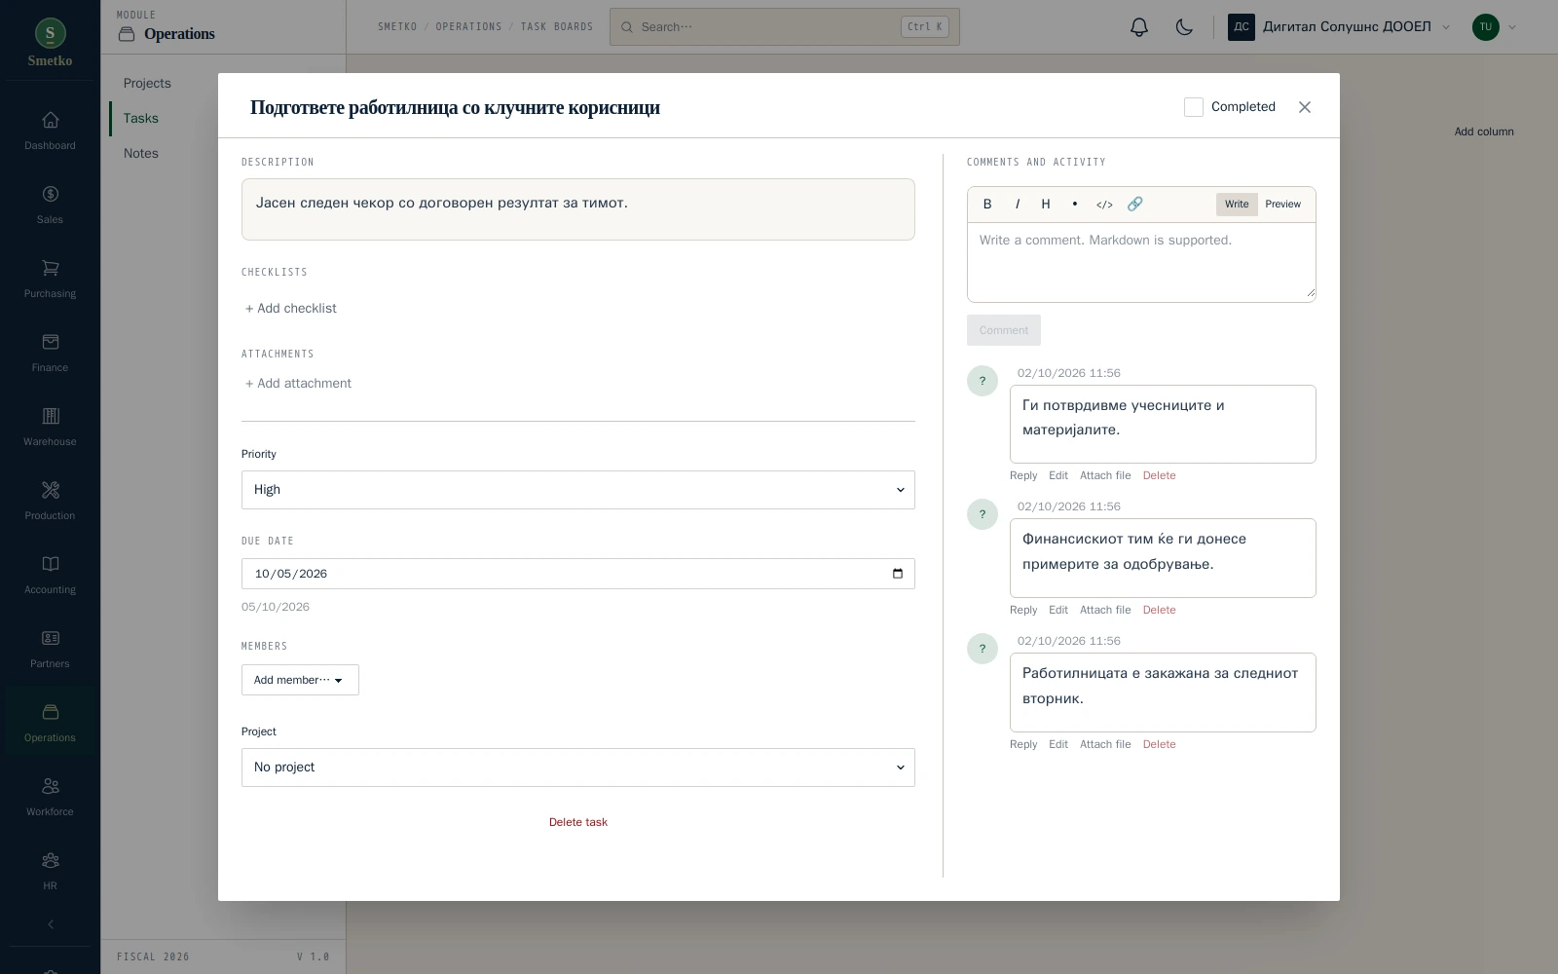Insert a heading with the H icon

click(1046, 205)
